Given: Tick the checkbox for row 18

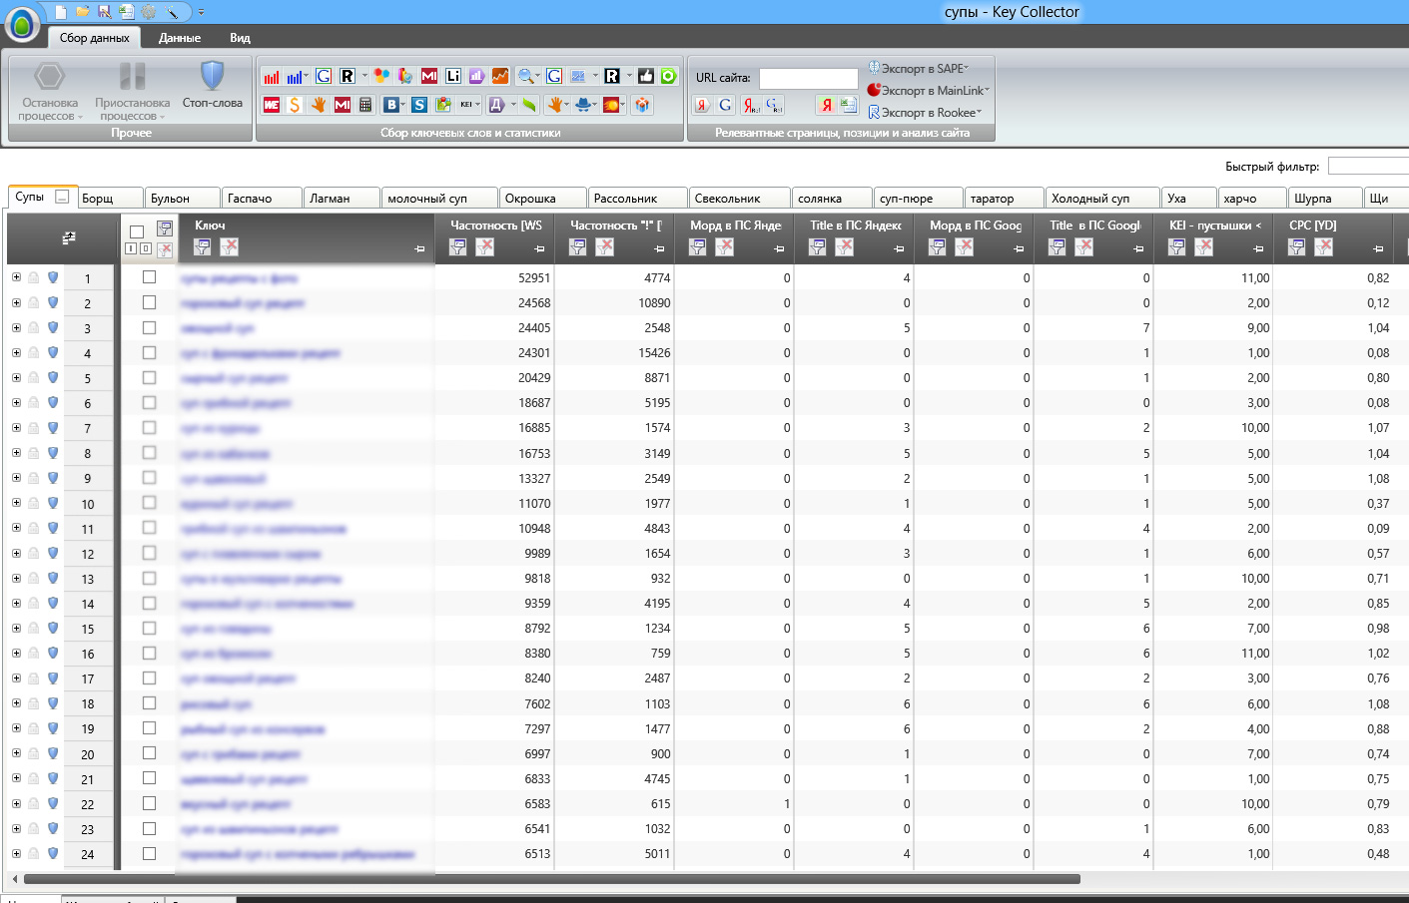Looking at the screenshot, I should 149,703.
